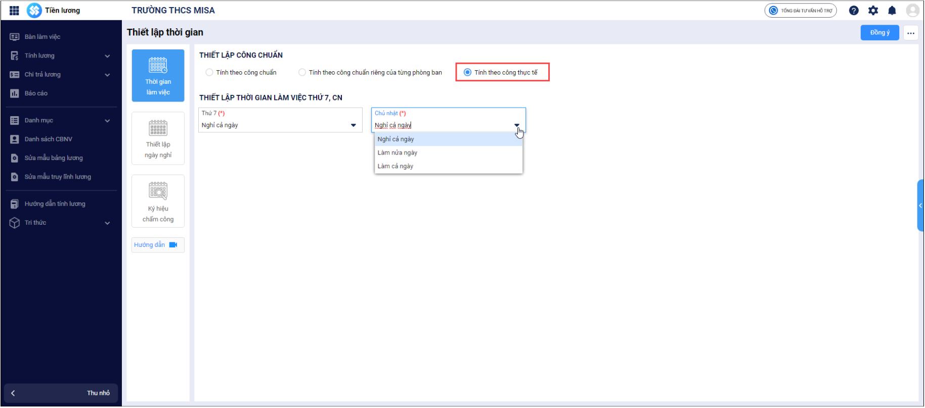Open the app grid launcher icon
Screen dimensions: 925x408
pos(14,11)
